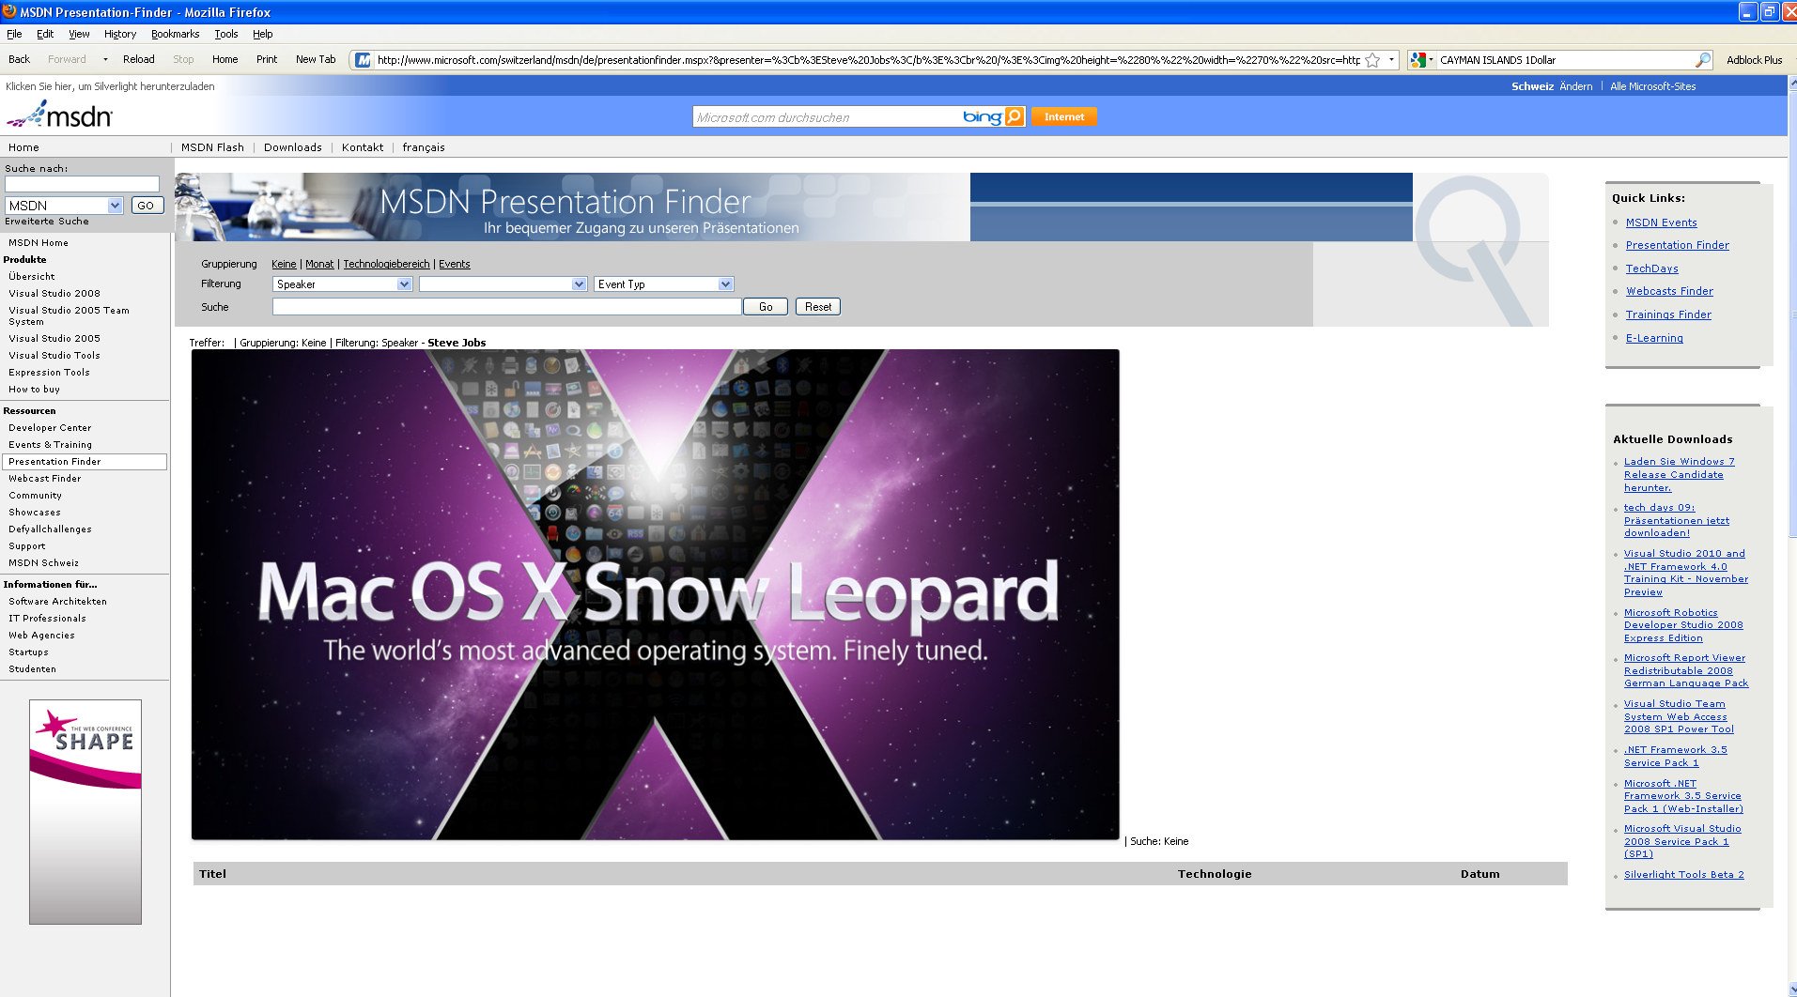The image size is (1797, 997).
Task: Click the orange Internet search button
Action: (1063, 116)
